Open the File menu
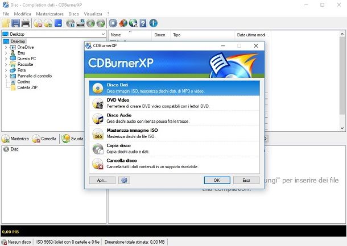This screenshot has width=347, height=246. click(6, 14)
